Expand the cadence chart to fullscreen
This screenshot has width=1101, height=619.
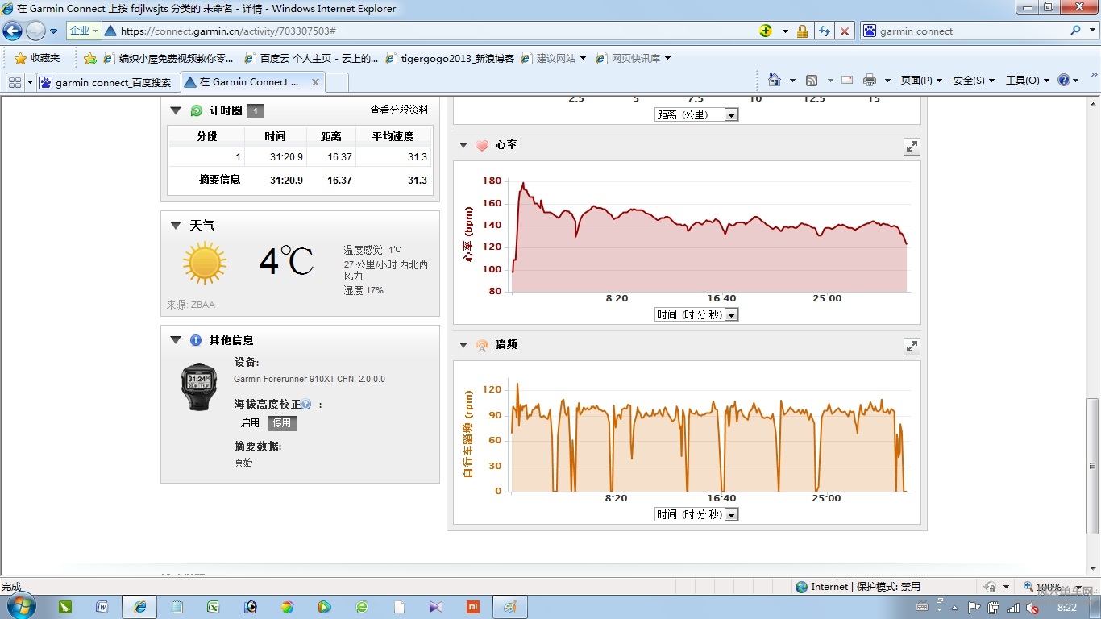tap(912, 347)
